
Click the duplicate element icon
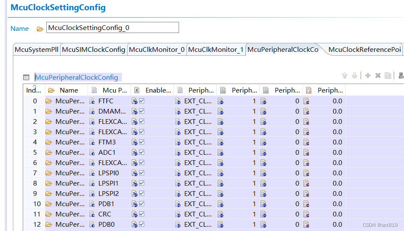(388, 76)
